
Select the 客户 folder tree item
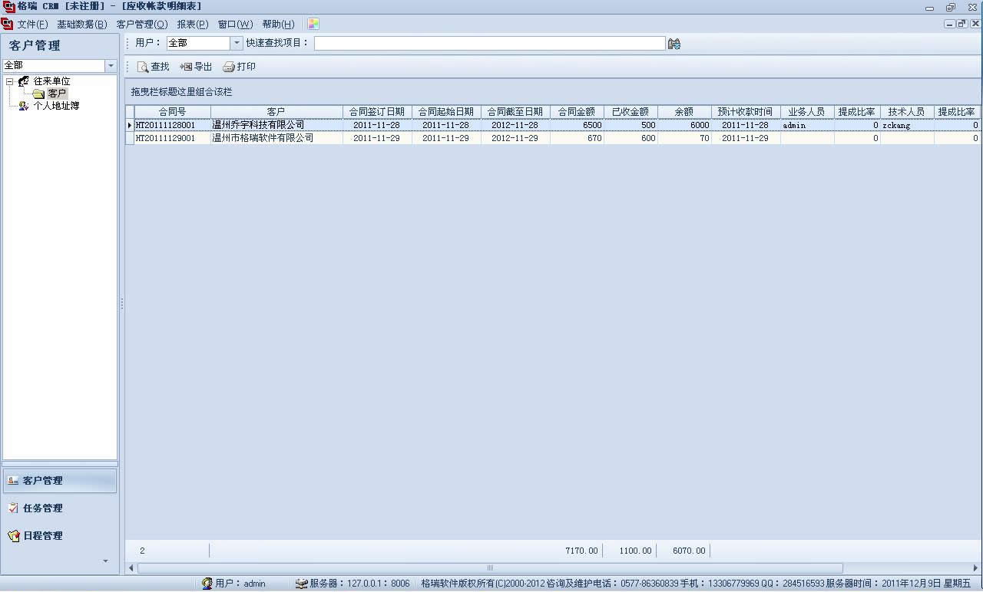point(57,94)
